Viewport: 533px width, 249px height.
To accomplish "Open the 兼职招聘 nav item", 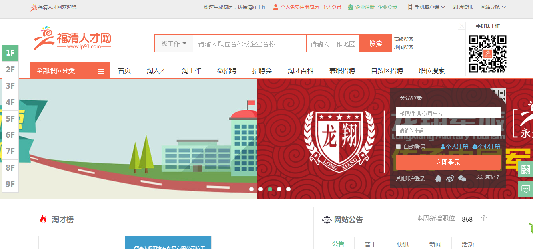I will pos(342,70).
